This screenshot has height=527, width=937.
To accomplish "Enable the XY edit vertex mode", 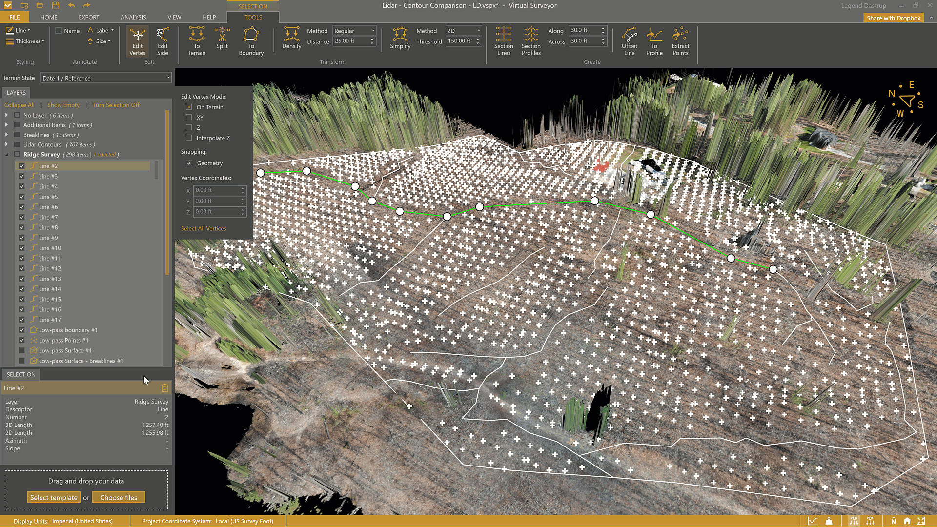I will 189,118.
